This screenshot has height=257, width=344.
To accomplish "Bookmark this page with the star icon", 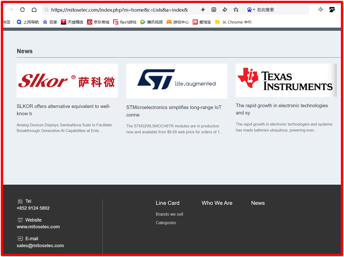I will pos(236,10).
